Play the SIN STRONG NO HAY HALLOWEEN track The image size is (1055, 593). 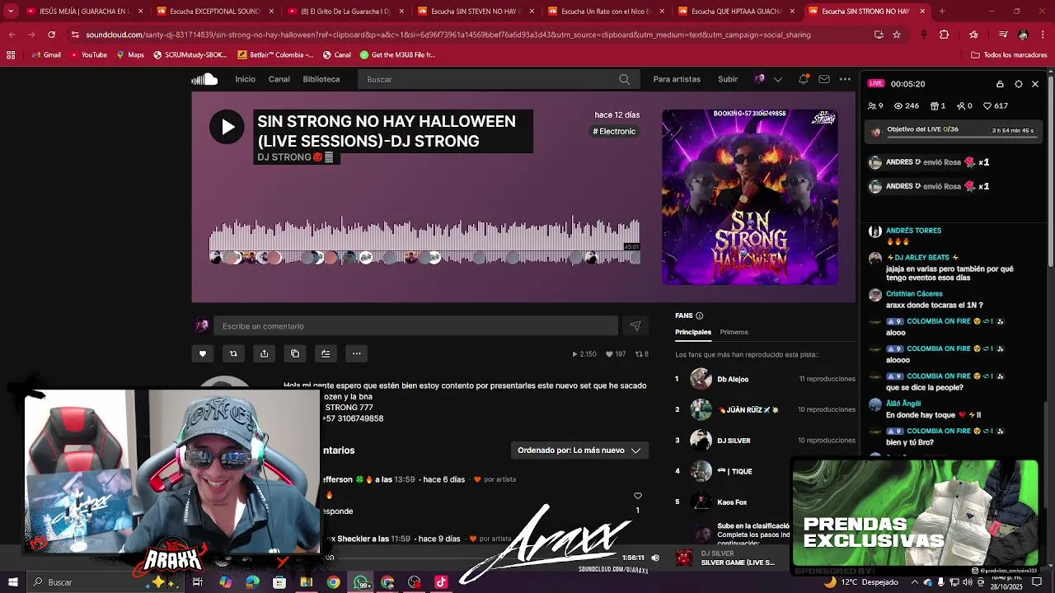coord(227,127)
